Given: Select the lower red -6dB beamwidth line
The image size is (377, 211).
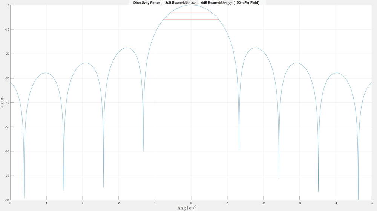Looking at the screenshot, I should tap(191, 19).
